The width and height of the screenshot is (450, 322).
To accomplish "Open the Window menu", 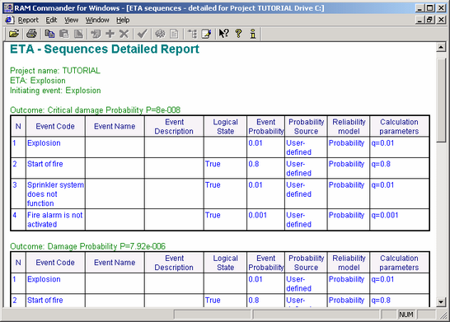I will click(97, 20).
